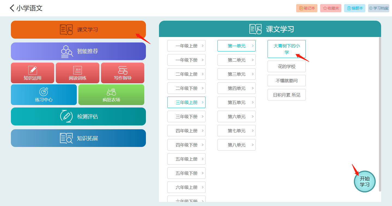Open the 检测评估 section

tap(78, 116)
